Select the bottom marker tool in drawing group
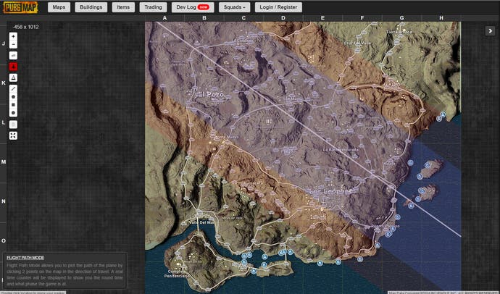Screen dimensions: 500x294 point(13,113)
